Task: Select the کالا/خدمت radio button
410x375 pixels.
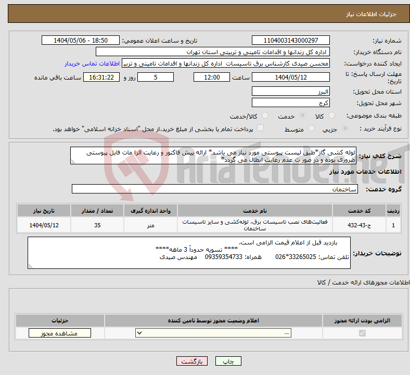Action: coord(265,115)
